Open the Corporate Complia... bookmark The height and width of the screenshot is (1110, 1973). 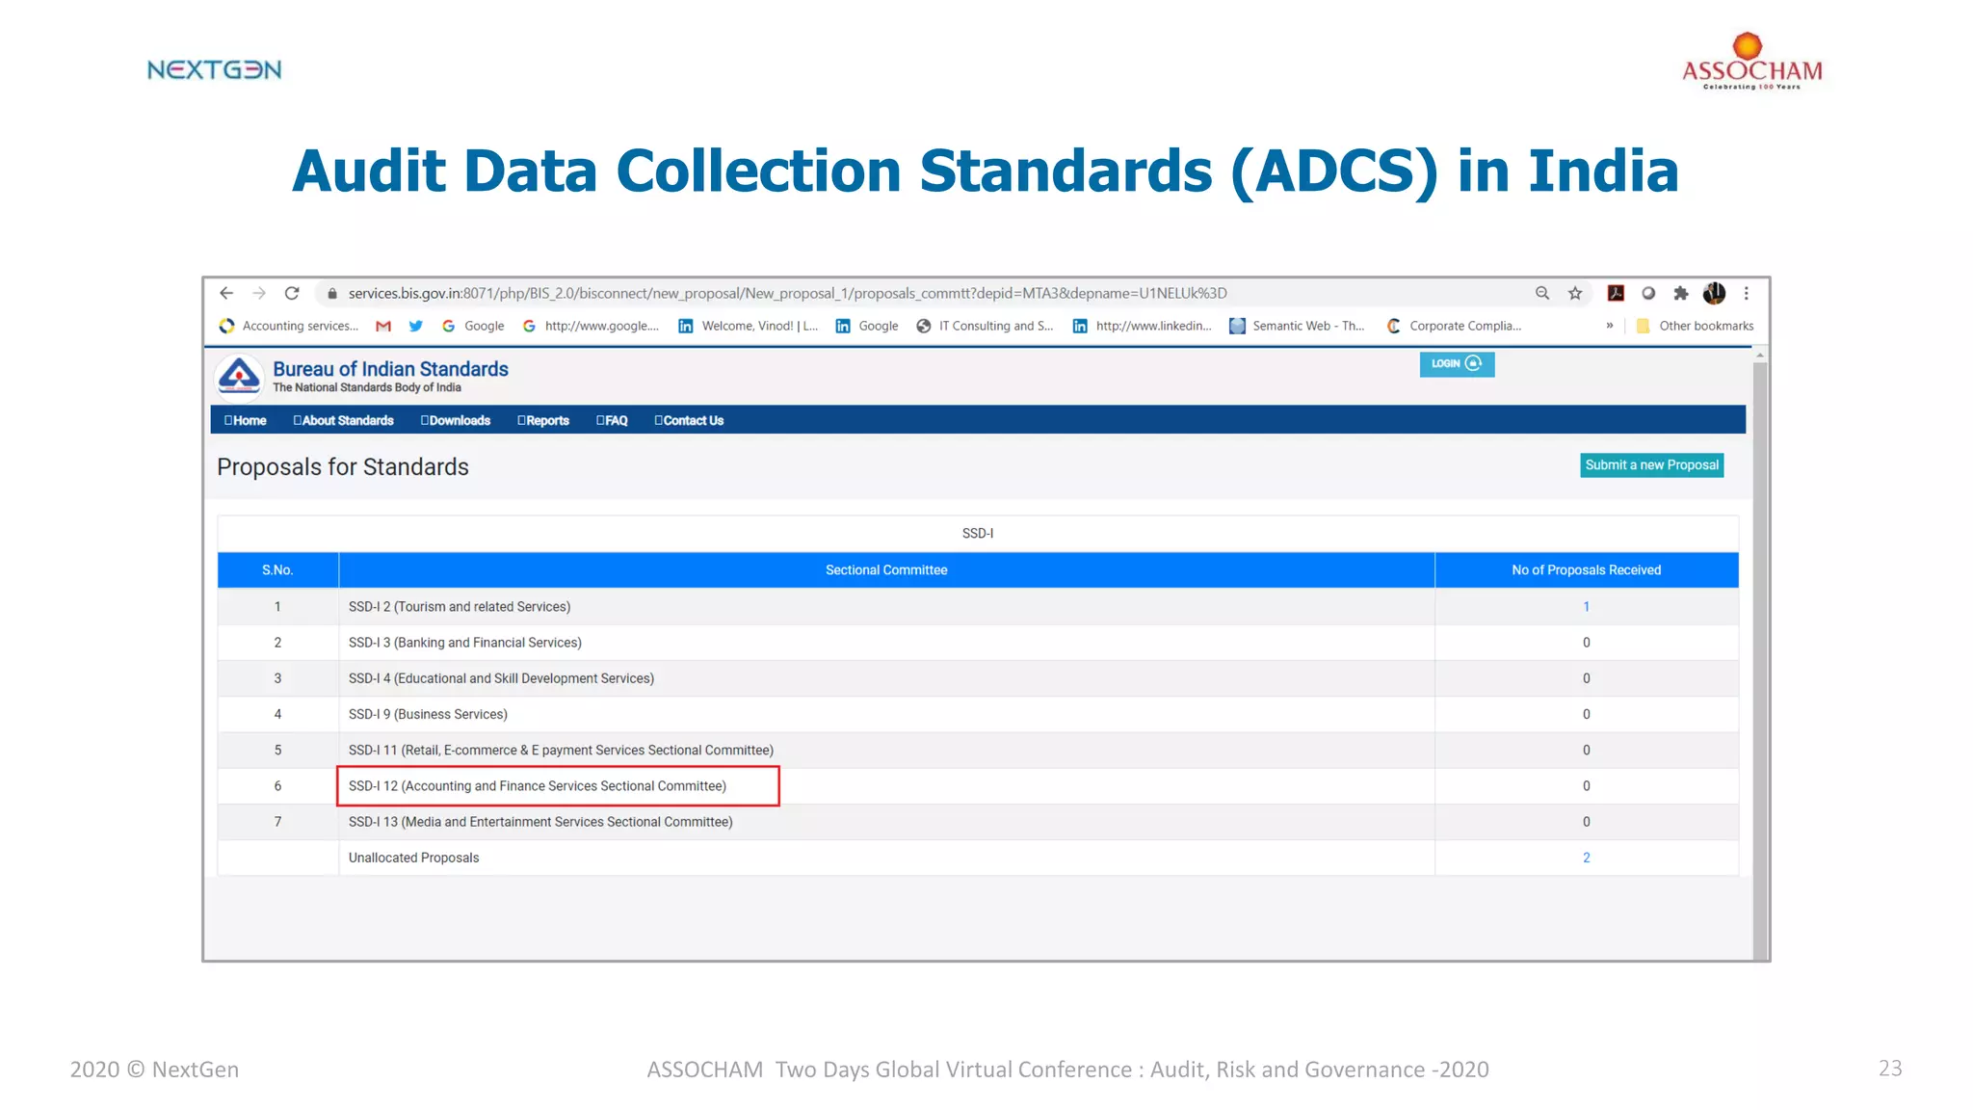1455,326
